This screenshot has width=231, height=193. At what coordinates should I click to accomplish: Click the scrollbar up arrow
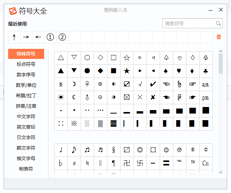point(221,51)
